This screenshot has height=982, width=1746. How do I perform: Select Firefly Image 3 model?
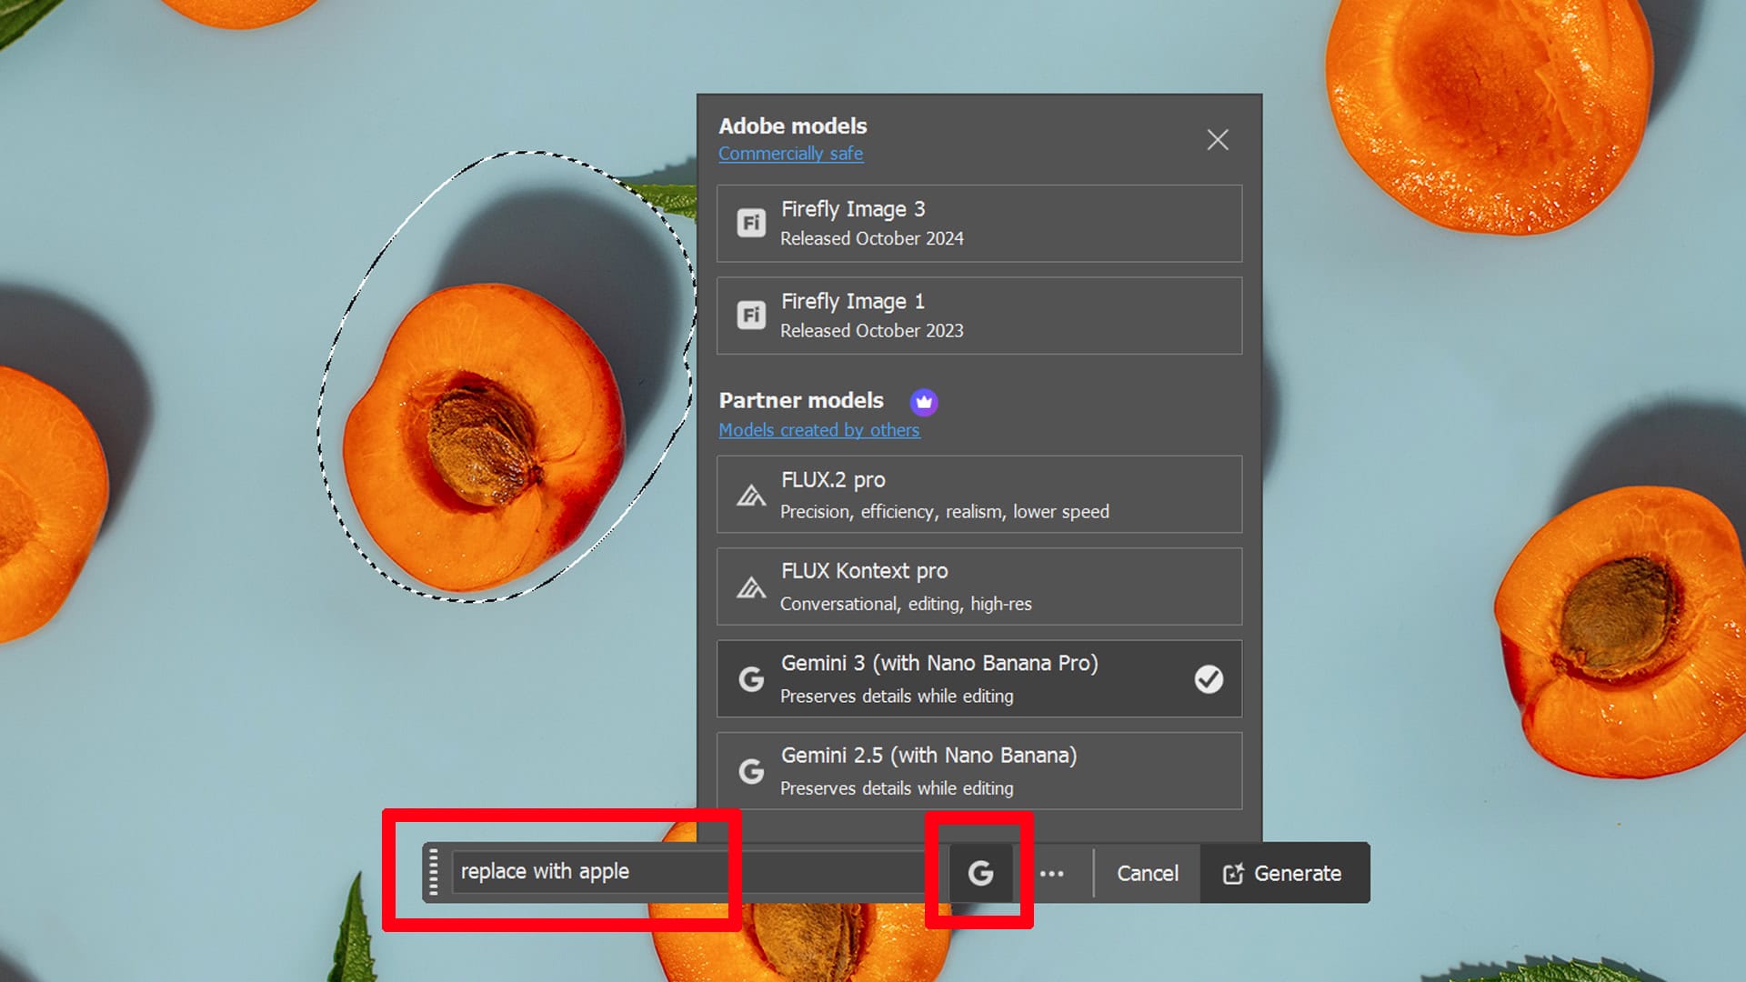point(978,224)
